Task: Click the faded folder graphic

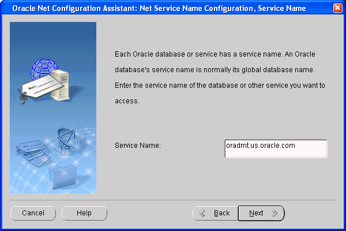Action: 62,174
